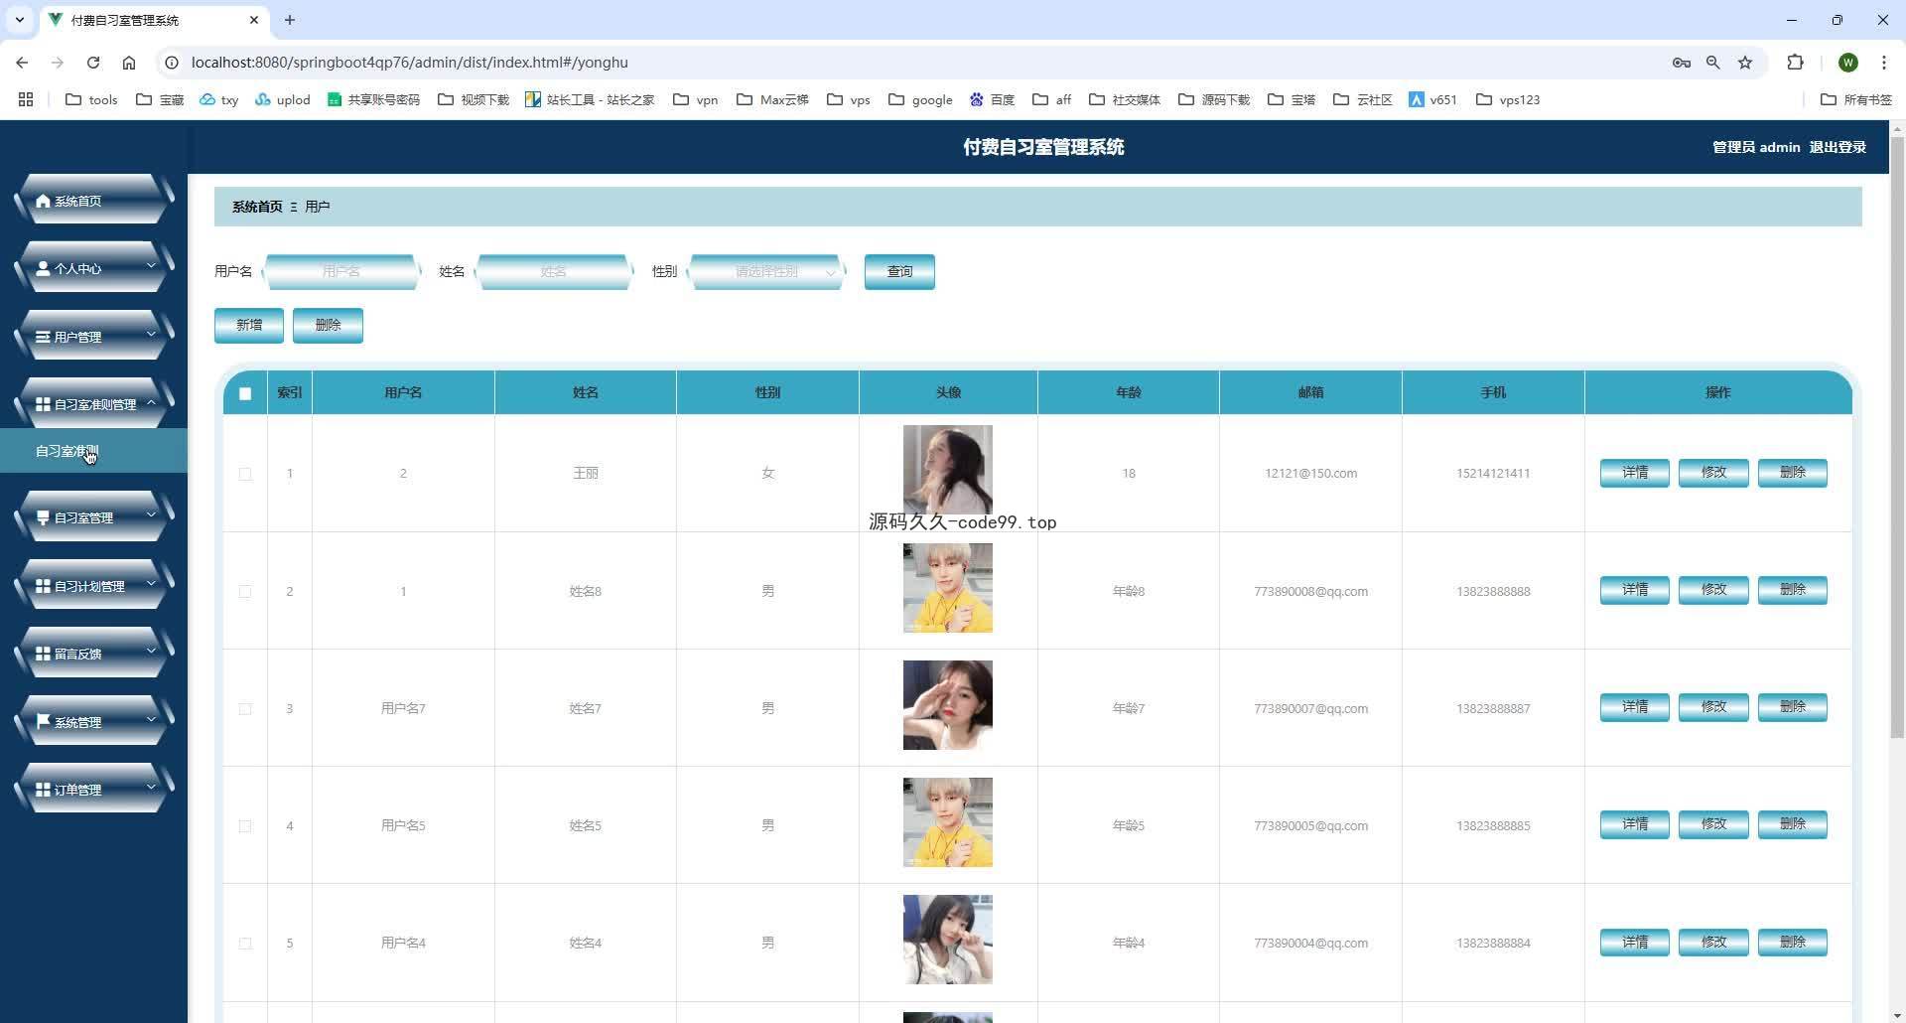View site information icon in address bar
Image resolution: width=1906 pixels, height=1023 pixels.
172,63
